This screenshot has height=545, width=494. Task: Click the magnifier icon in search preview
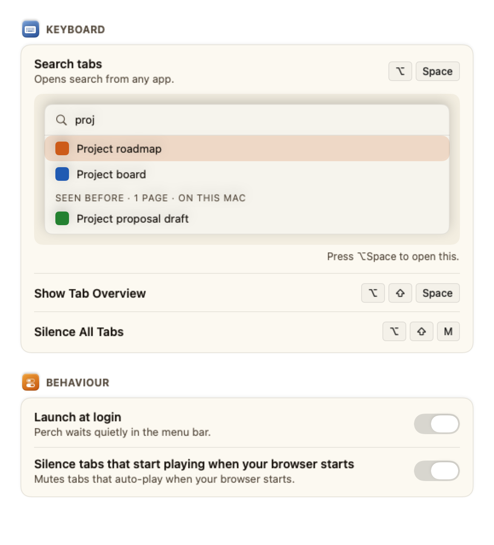pyautogui.click(x=61, y=120)
